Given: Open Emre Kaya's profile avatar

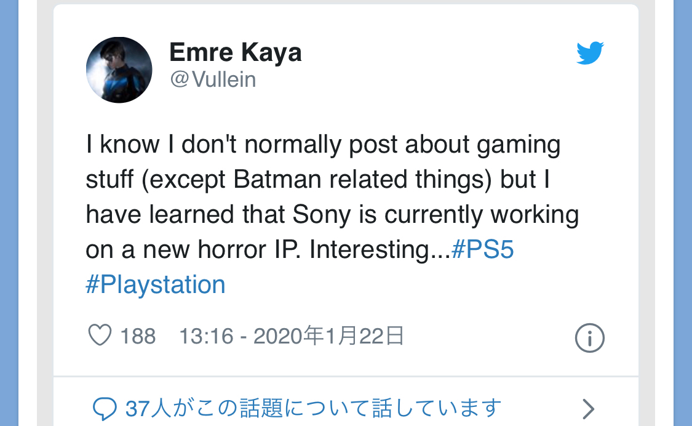Looking at the screenshot, I should coord(119,70).
